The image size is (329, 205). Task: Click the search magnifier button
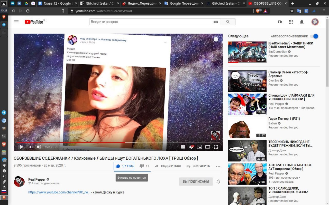[228, 22]
